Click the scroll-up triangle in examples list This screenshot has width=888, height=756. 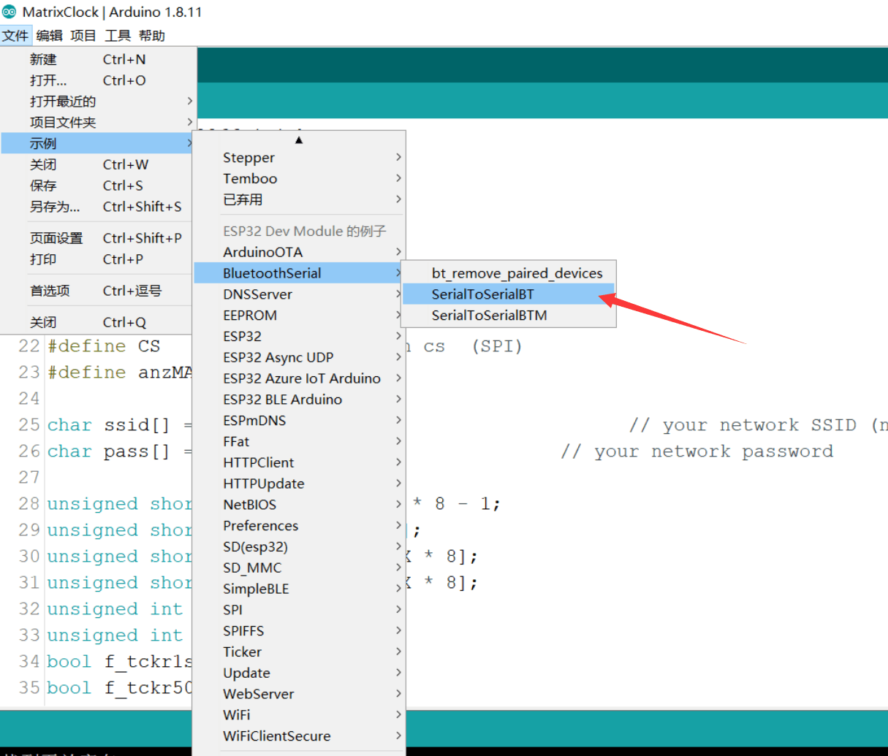tap(299, 140)
